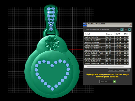The image size is (135, 101).
Task: Click the 13.13 DWT value
Action: [x=118, y=58]
